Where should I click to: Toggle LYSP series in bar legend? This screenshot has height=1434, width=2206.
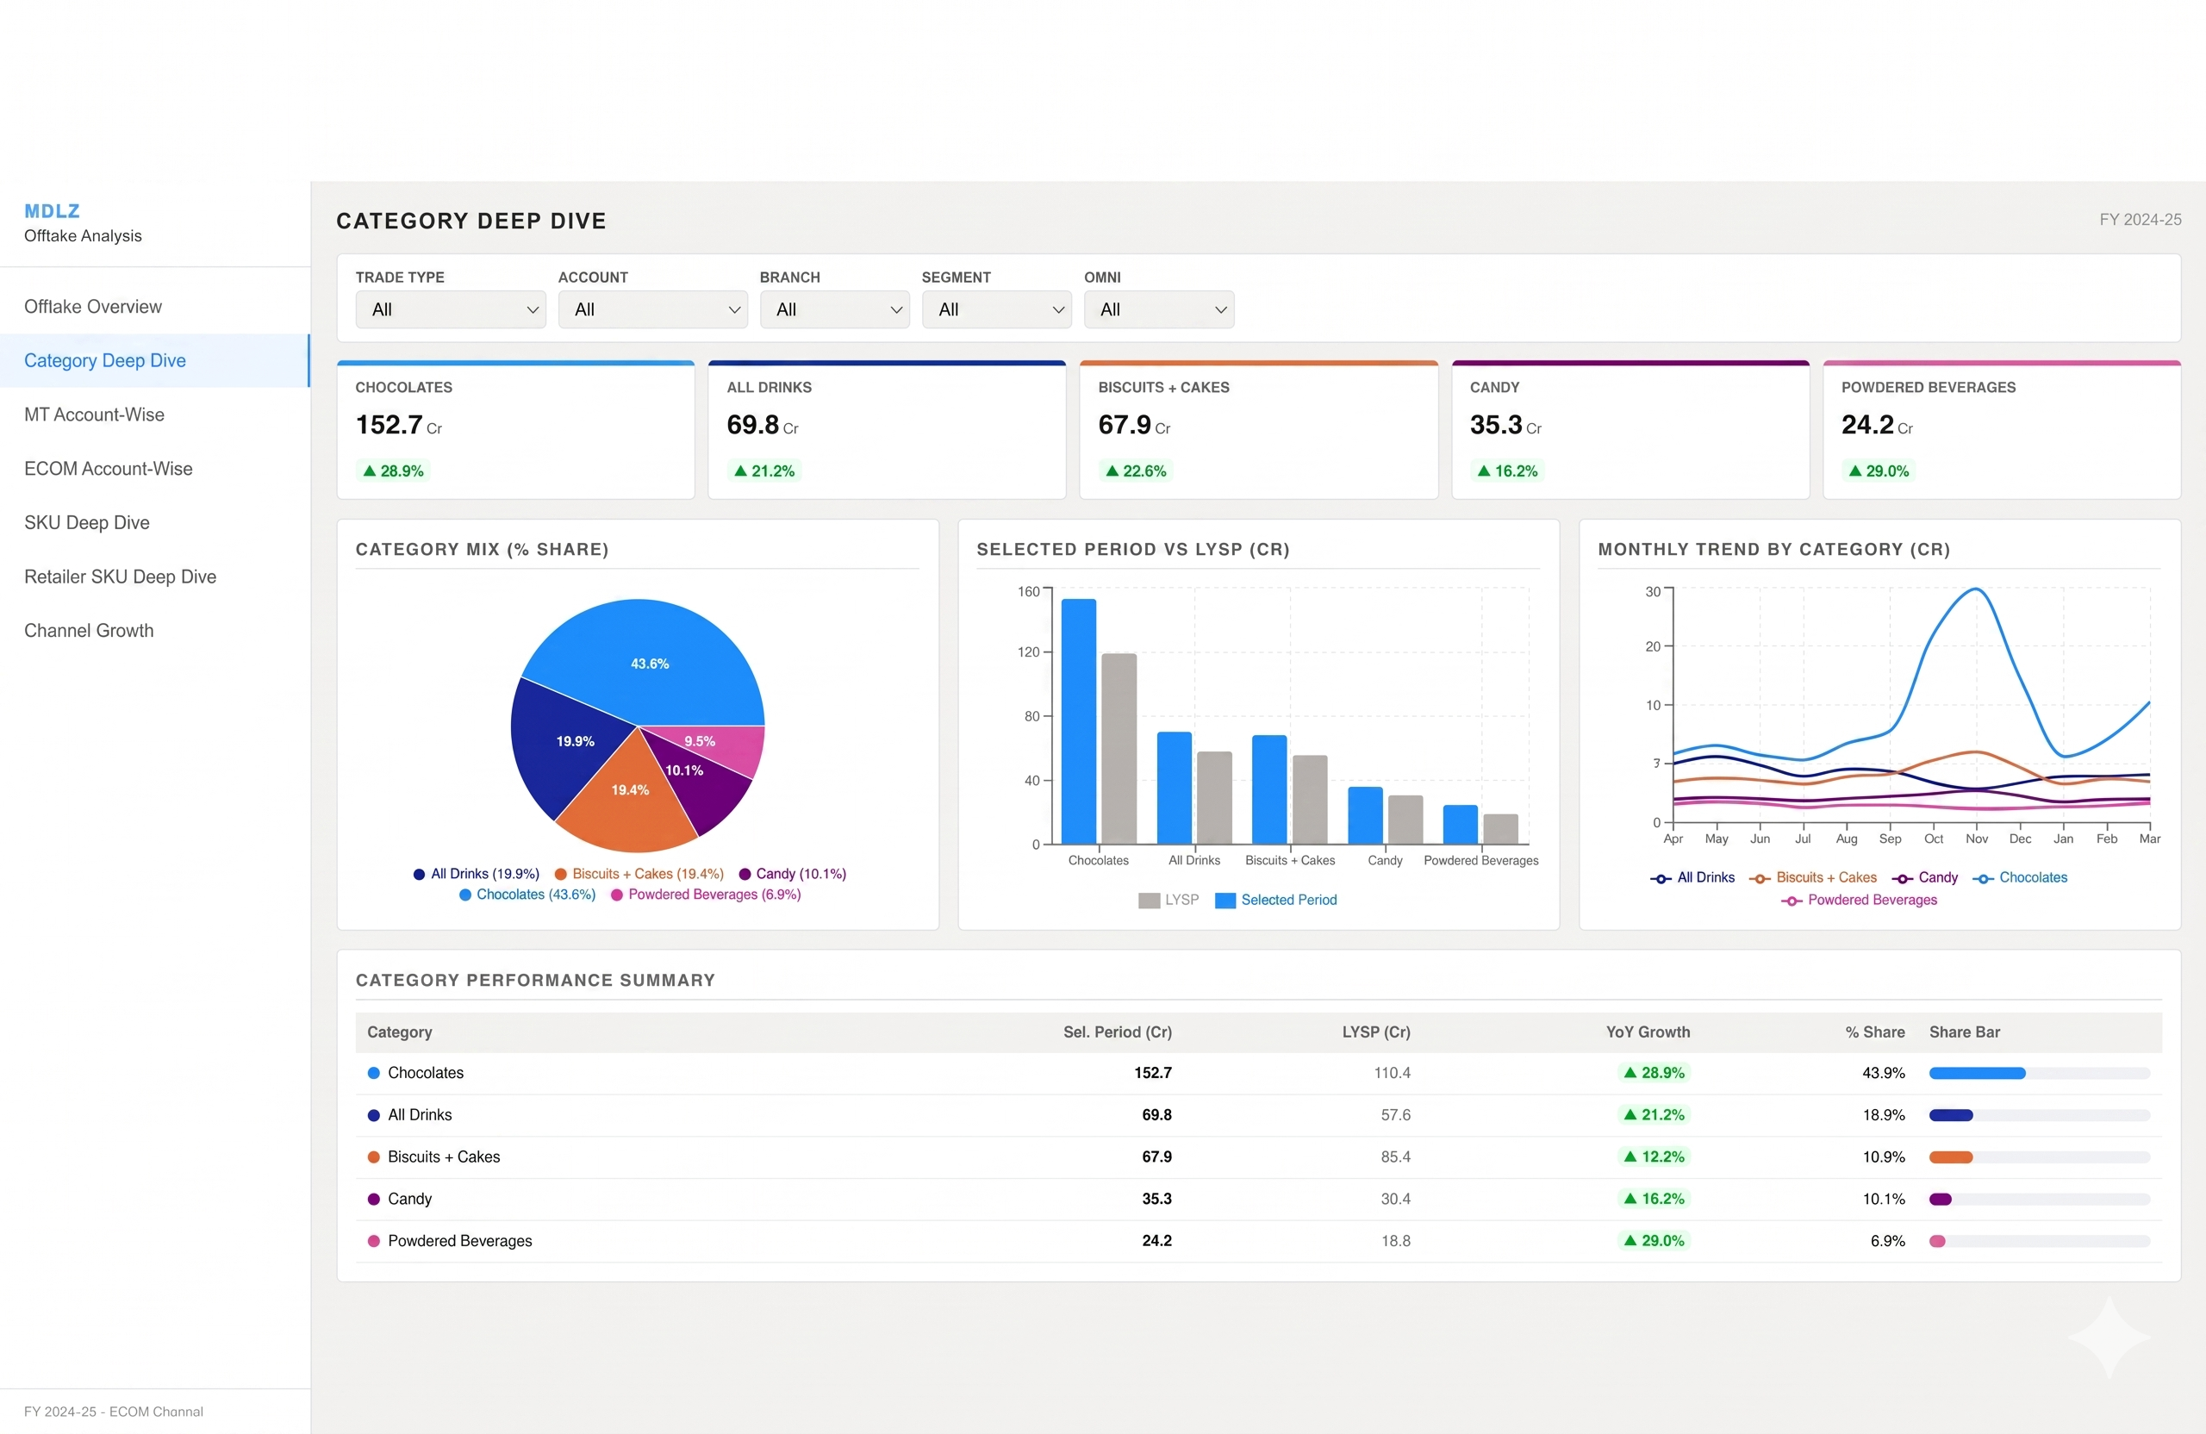click(1168, 900)
